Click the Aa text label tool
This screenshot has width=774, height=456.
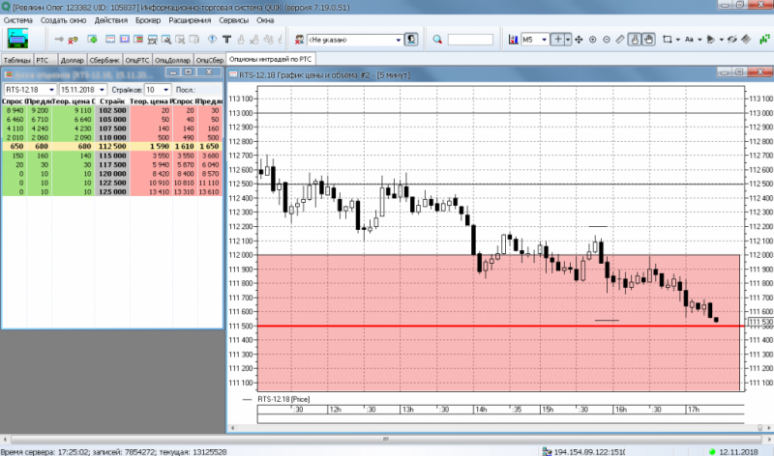(689, 40)
